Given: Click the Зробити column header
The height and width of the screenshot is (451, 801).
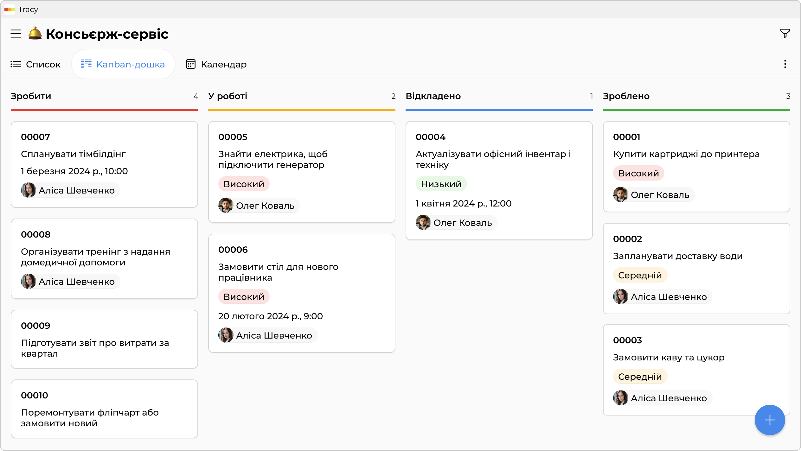Looking at the screenshot, I should tap(31, 96).
